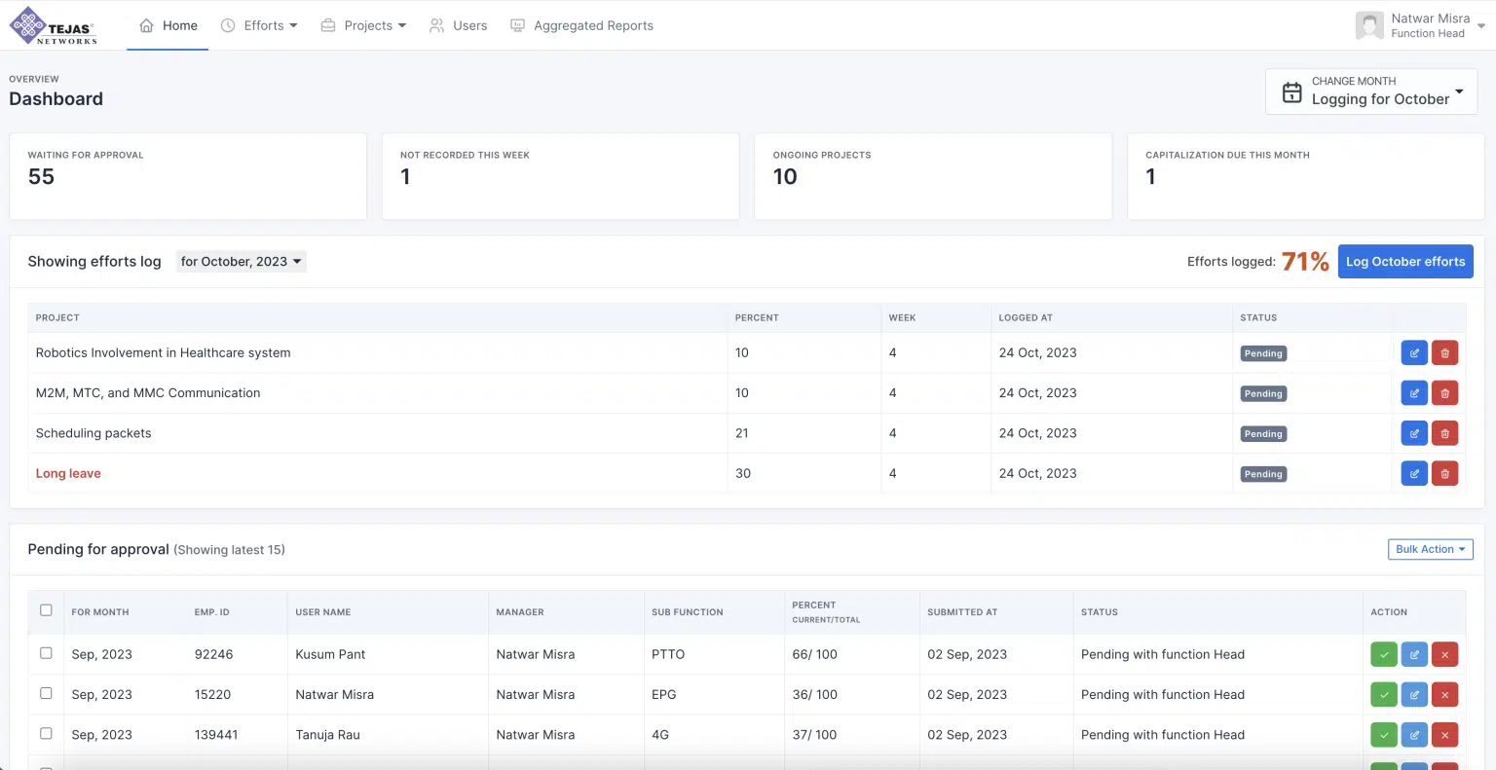Click the Tejas Networks logo

click(54, 25)
